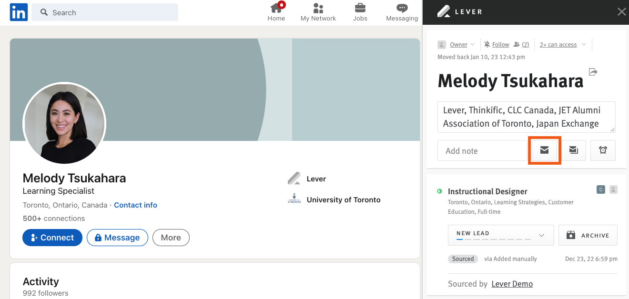This screenshot has height=299, width=629.
Task: Open the Owner dropdown in Lever
Action: coord(462,45)
